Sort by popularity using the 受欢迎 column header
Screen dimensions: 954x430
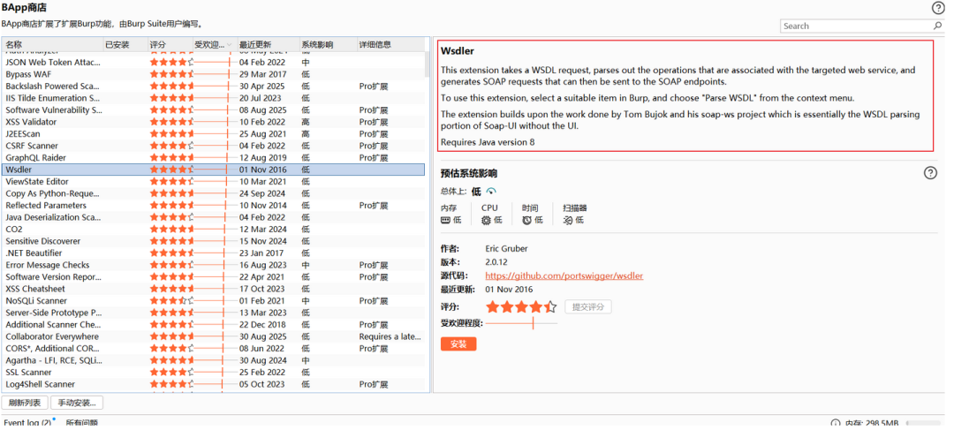[x=214, y=44]
